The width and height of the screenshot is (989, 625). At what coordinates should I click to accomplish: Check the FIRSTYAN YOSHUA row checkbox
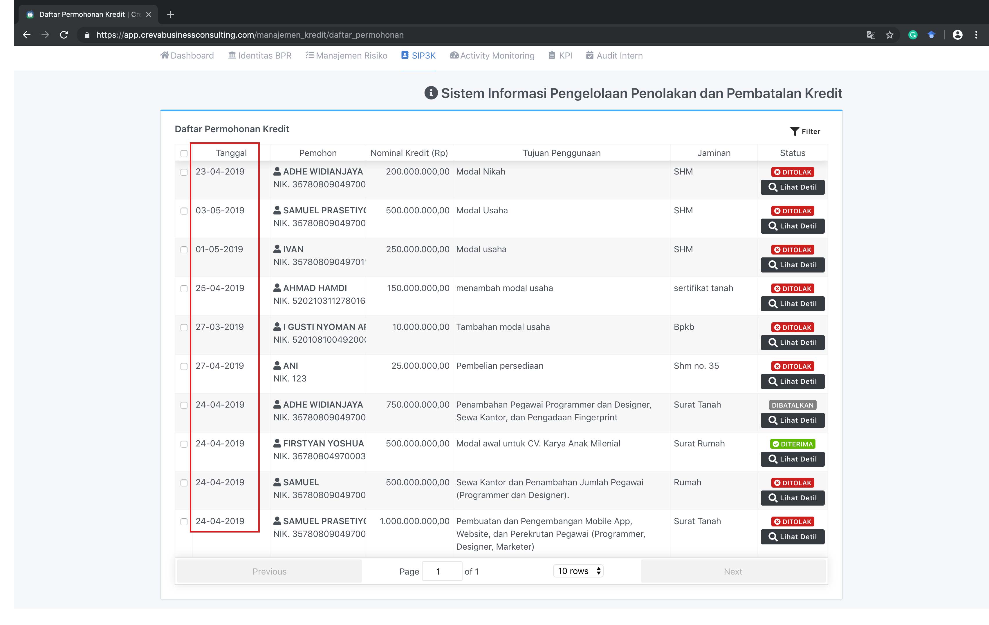(x=184, y=444)
